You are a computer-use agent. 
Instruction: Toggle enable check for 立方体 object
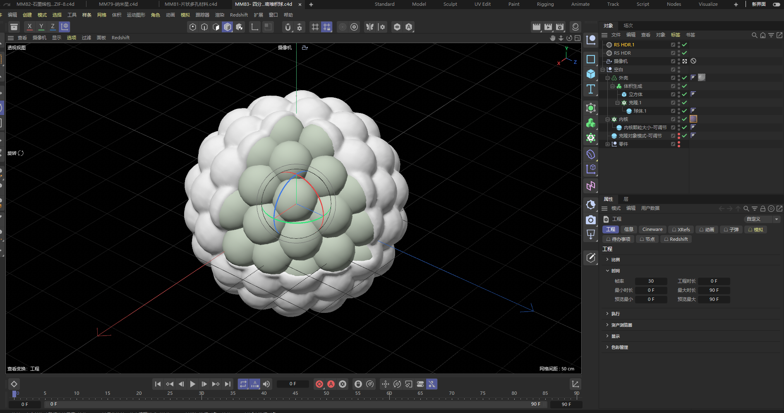[685, 94]
